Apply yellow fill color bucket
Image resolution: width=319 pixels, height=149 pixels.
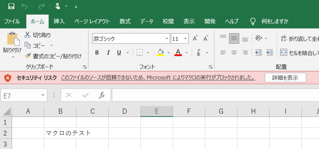coord(160,52)
